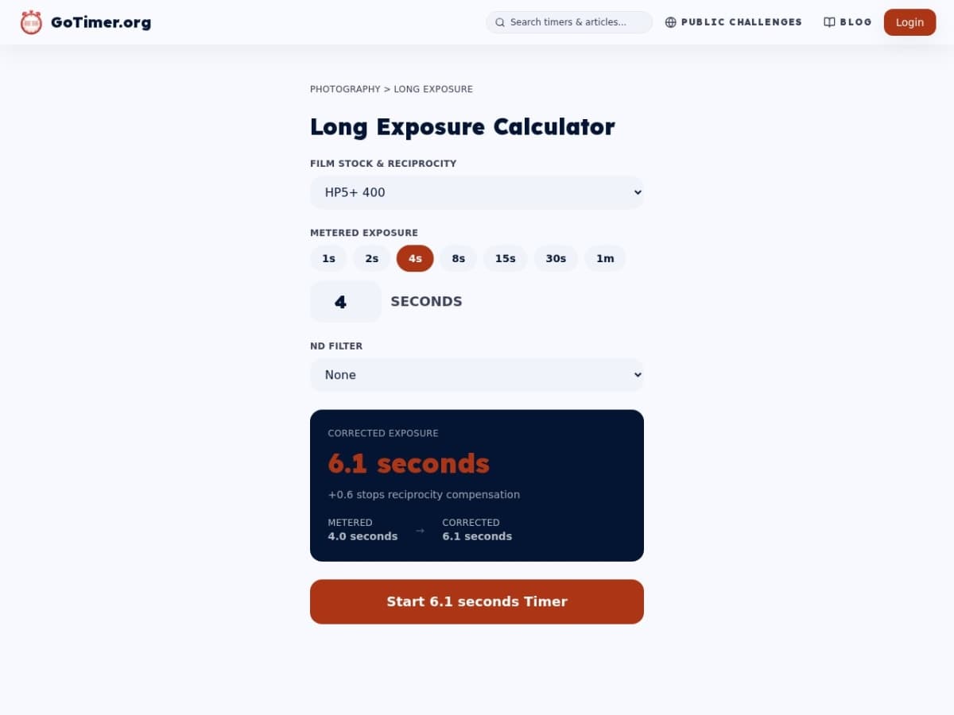Image resolution: width=954 pixels, height=715 pixels.
Task: Click the GoTimer stopwatch logo icon
Action: [32, 22]
